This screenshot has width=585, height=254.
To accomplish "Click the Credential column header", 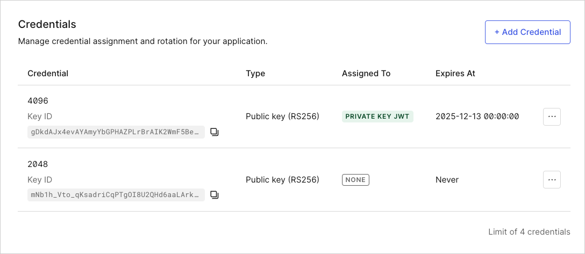I will click(48, 74).
